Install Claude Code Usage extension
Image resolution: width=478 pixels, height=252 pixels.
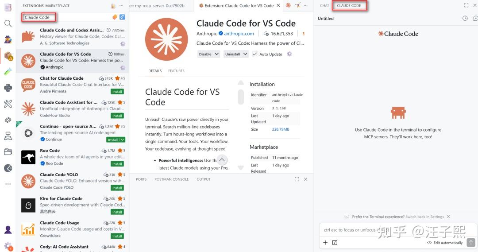(x=117, y=236)
